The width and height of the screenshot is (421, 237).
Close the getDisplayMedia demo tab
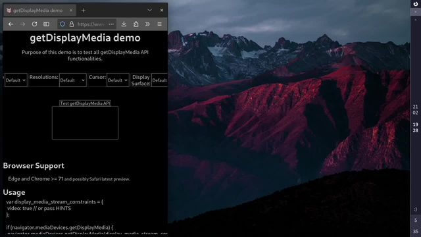tap(71, 11)
